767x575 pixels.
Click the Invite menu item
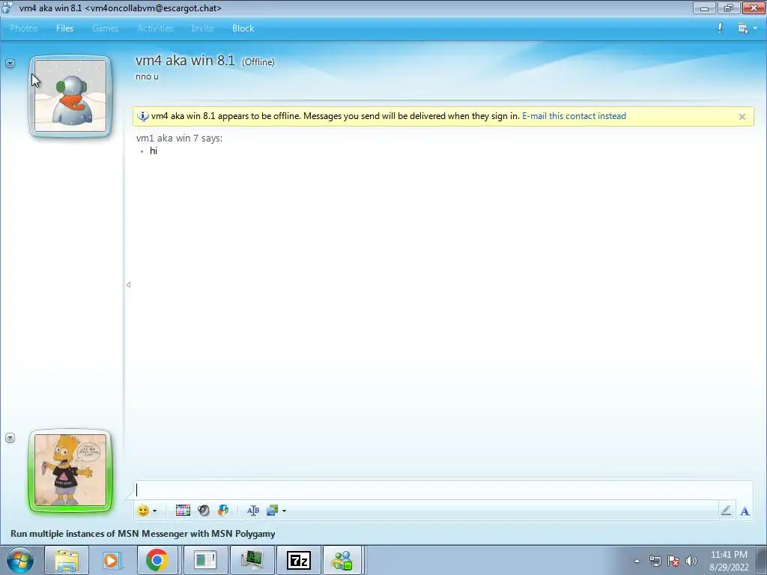(x=202, y=28)
